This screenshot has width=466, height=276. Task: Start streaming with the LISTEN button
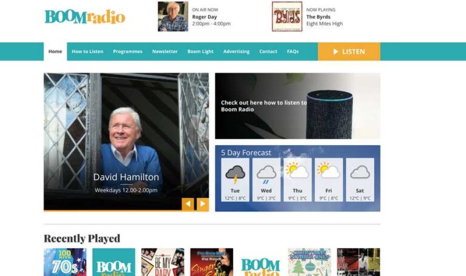349,51
